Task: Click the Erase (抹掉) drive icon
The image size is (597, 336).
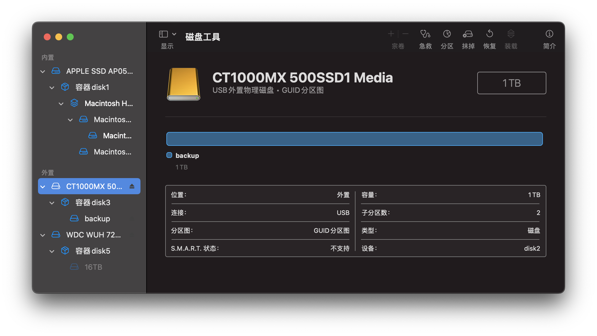Action: [x=468, y=34]
